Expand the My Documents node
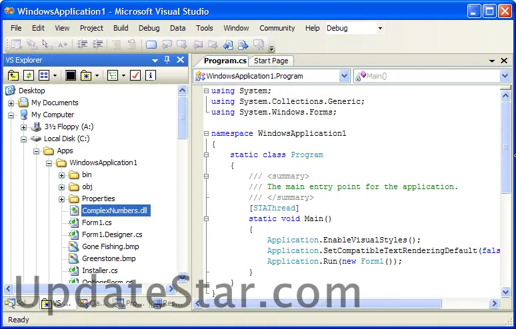The width and height of the screenshot is (516, 329). pos(11,103)
